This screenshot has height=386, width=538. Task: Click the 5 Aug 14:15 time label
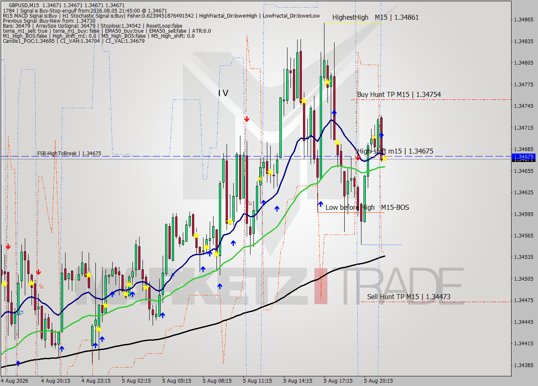point(298,381)
